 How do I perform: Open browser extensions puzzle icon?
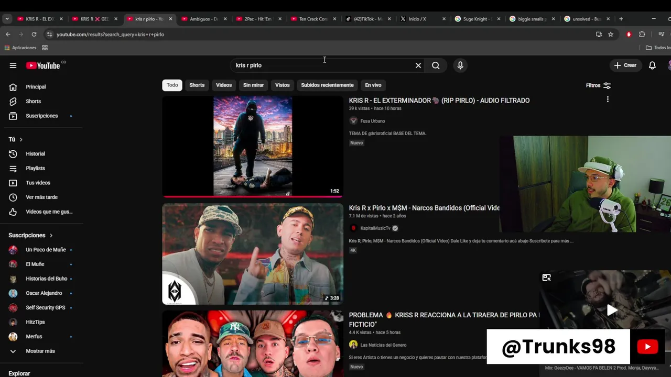642,34
